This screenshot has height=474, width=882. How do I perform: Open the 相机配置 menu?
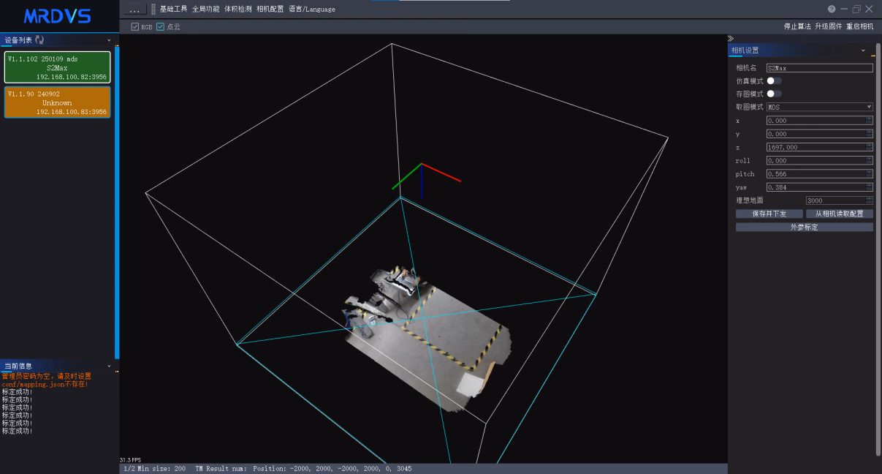coord(270,10)
